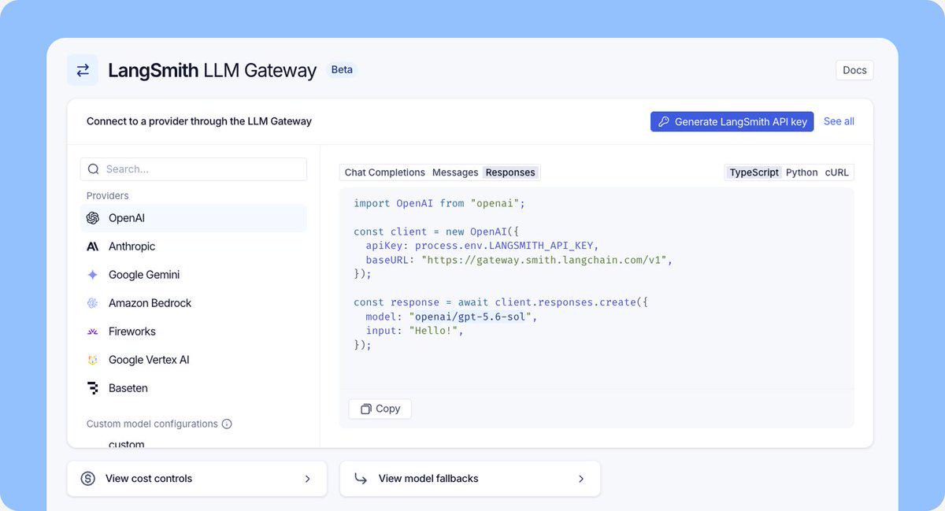Click the OpenAI logo icon in providers
945x511 pixels.
(93, 218)
